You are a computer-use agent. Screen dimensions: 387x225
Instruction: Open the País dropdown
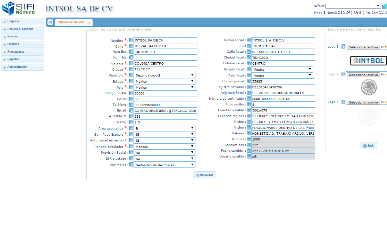click(x=164, y=87)
